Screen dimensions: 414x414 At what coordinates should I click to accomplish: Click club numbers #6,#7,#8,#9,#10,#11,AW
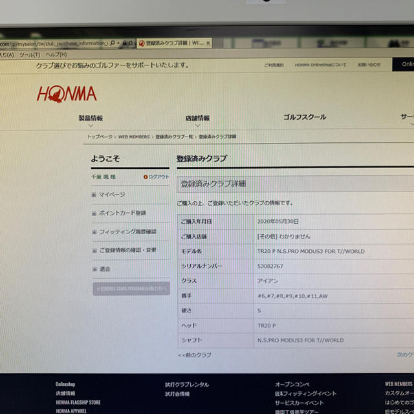292,296
